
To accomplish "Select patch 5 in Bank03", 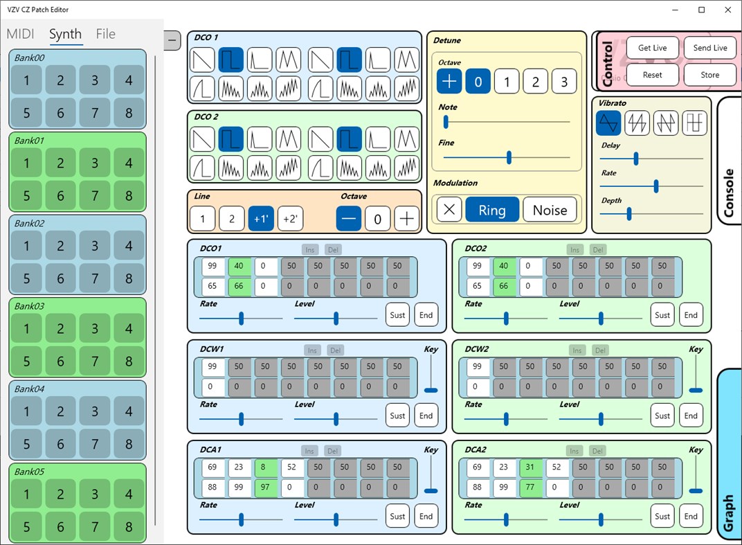I will click(26, 361).
